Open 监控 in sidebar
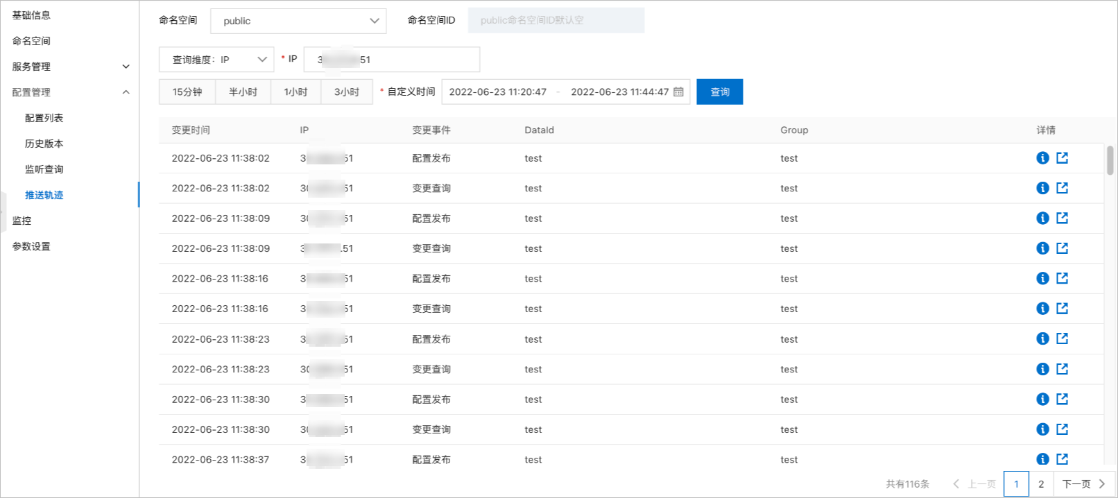The image size is (1118, 498). 21,221
